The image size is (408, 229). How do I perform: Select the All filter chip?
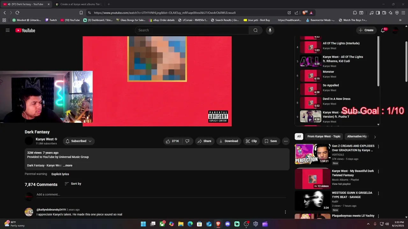point(299,136)
